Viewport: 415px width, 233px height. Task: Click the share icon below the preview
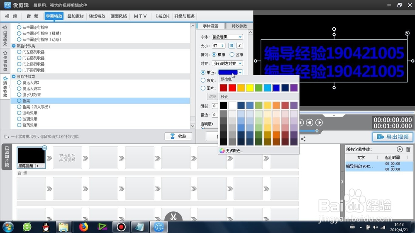(x=303, y=139)
